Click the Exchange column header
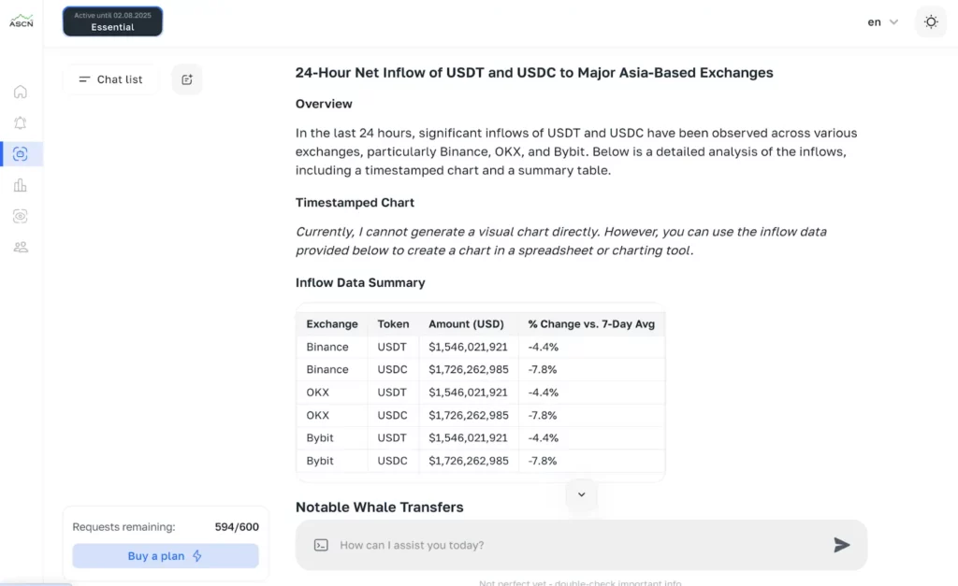 [332, 324]
